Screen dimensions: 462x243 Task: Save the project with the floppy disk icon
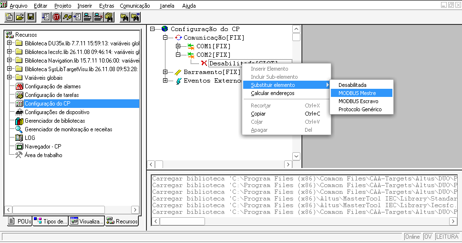31,17
